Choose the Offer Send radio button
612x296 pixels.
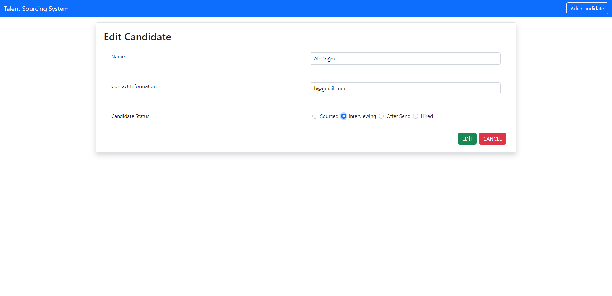(x=381, y=116)
